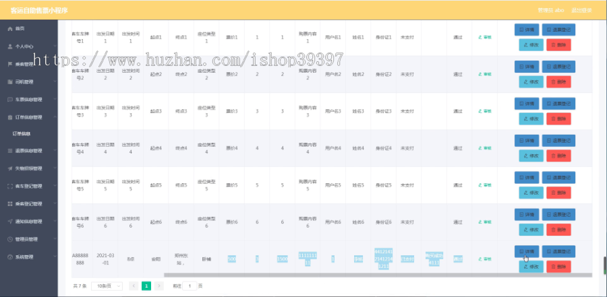This screenshot has height=297, width=607.
Task: Expand the 退票信息管理 sidebar menu
Action: coord(29,151)
